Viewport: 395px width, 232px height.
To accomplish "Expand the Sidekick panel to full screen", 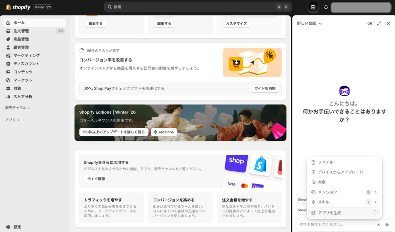I will coord(379,24).
